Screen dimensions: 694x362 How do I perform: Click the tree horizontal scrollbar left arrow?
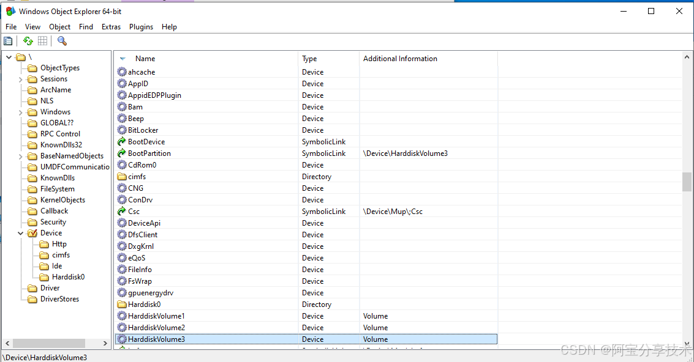click(7, 344)
